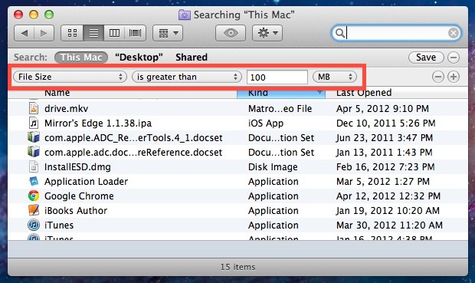Image resolution: width=475 pixels, height=283 pixels.
Task: Click the Dec 10, 2011 5:26 PM date
Action: (x=385, y=123)
